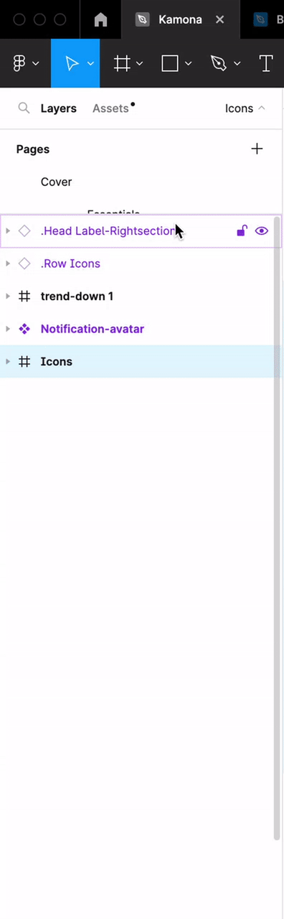
Task: Expand the trend-down 1 frame
Action: pyautogui.click(x=8, y=296)
